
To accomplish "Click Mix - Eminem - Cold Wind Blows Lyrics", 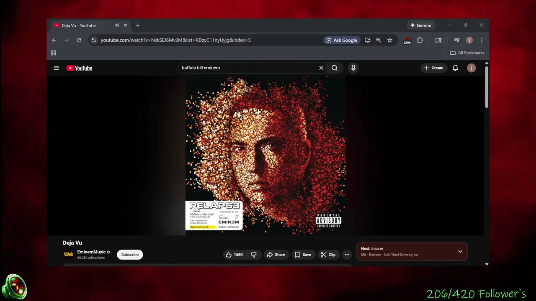I will pos(389,255).
